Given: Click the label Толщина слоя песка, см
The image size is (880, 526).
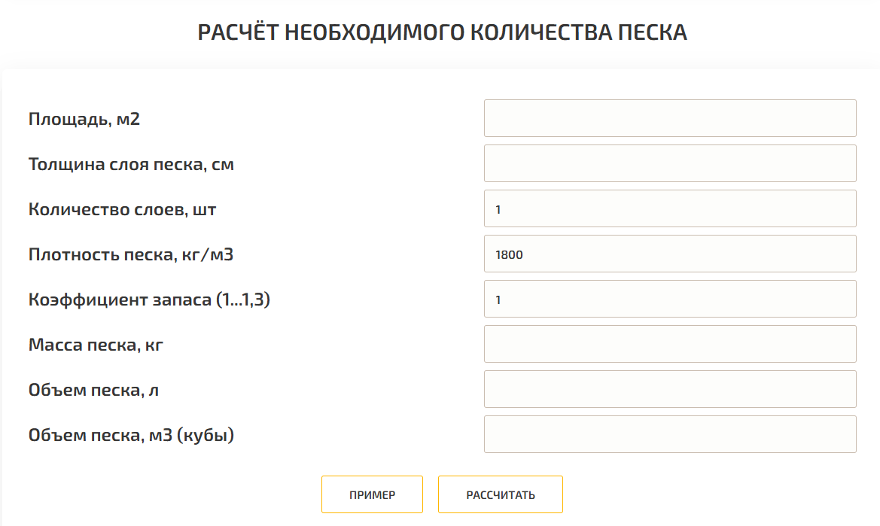Looking at the screenshot, I should coord(131,164).
